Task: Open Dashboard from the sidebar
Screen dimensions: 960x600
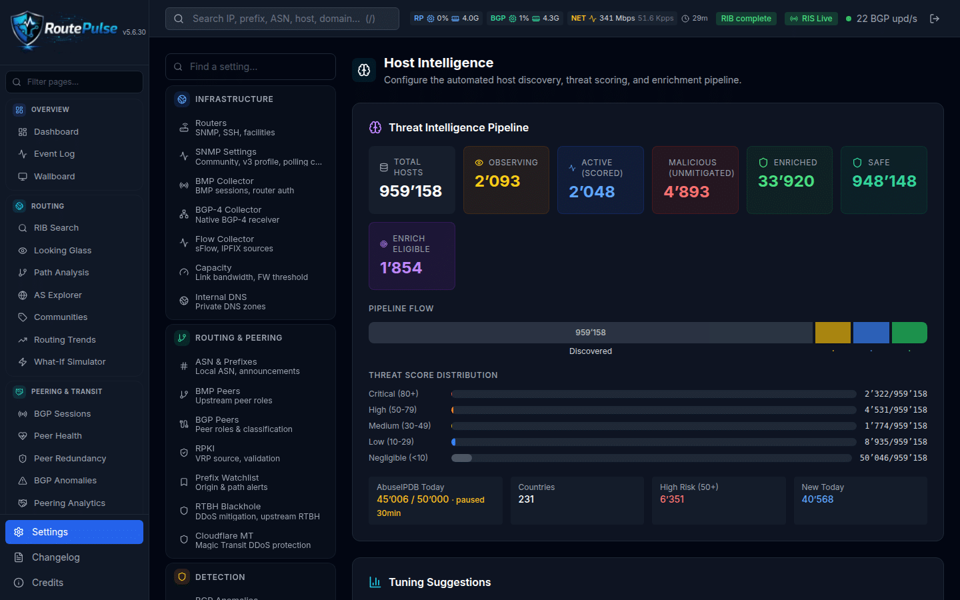Action: (74, 132)
